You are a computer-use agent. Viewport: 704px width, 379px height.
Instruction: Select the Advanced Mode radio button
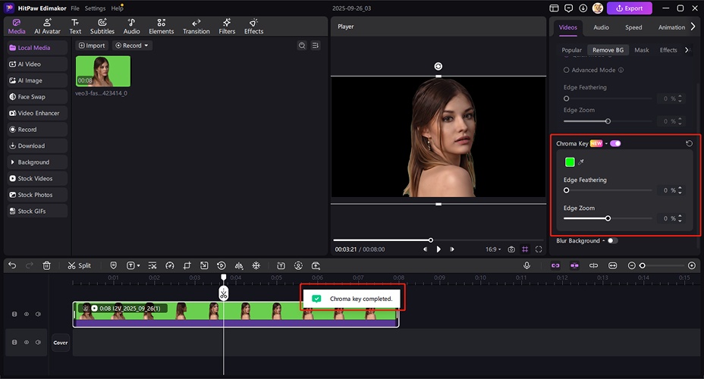(x=566, y=70)
